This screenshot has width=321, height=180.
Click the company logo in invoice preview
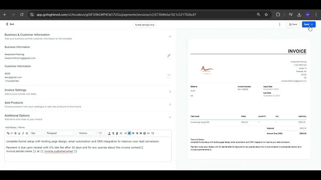(207, 70)
